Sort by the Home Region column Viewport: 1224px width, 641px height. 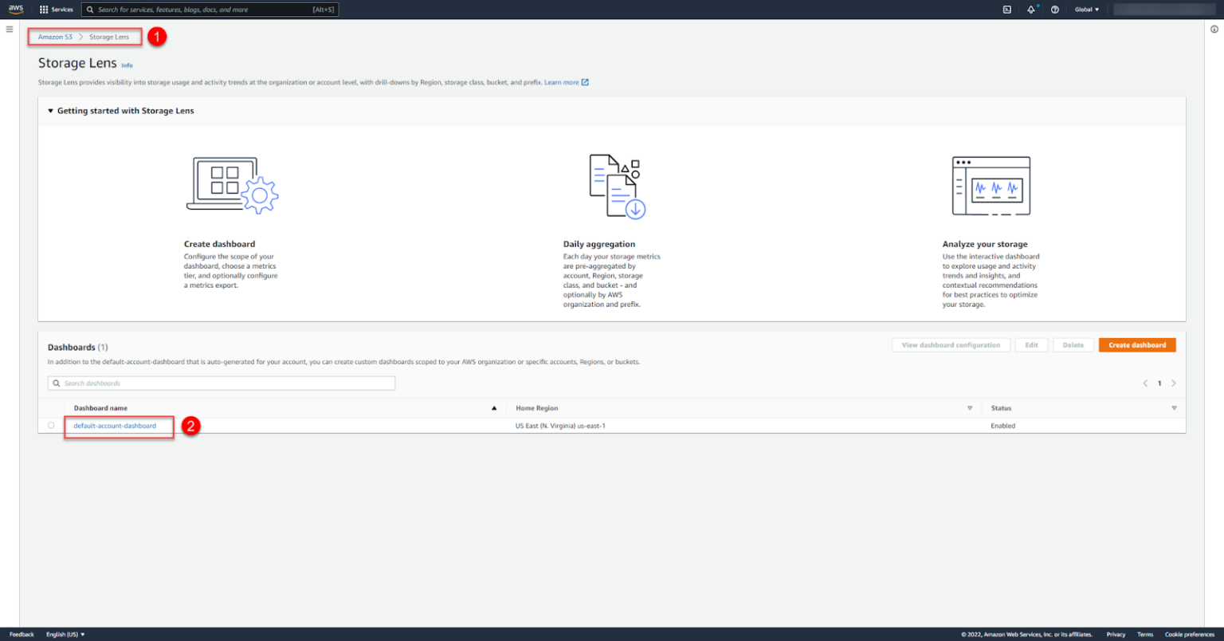click(970, 408)
